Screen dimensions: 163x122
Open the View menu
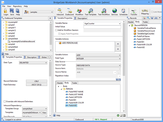(x=9, y=6)
